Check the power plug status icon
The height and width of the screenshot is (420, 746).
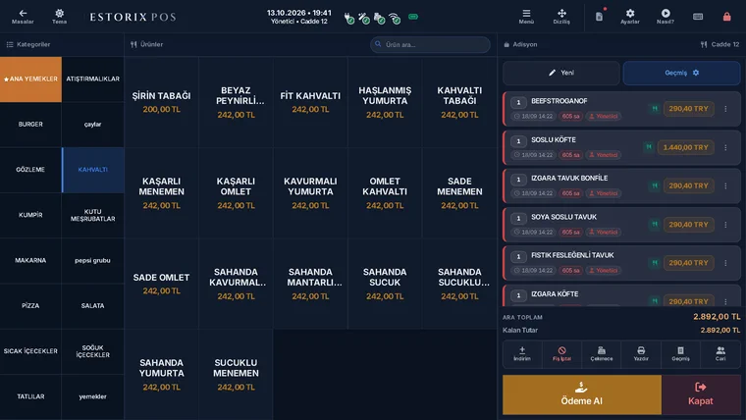click(348, 18)
